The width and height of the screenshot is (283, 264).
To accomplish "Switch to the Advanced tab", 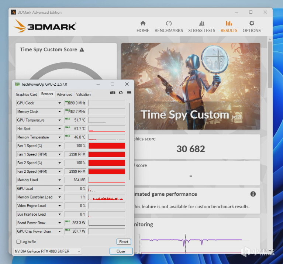I will coord(65,94).
